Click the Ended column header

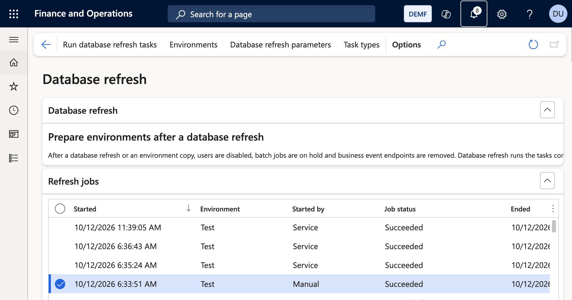[x=520, y=209]
